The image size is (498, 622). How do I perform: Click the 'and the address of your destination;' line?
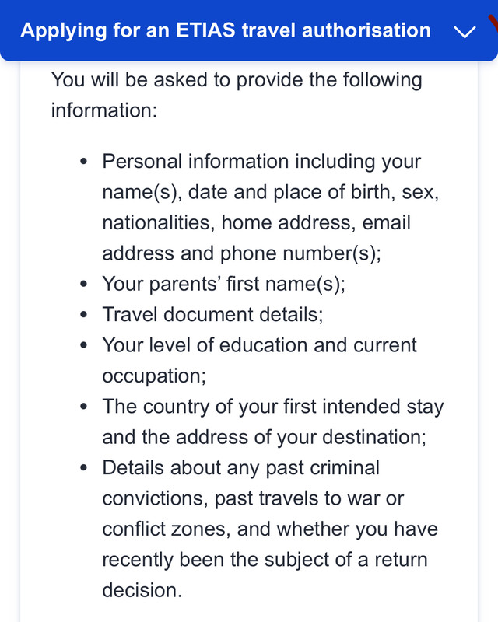pos(264,437)
